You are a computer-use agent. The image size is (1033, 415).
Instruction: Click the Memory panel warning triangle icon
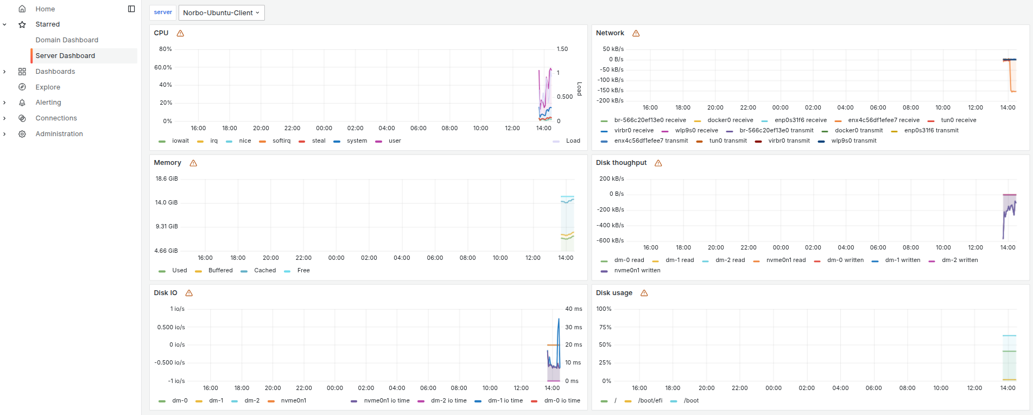(193, 163)
